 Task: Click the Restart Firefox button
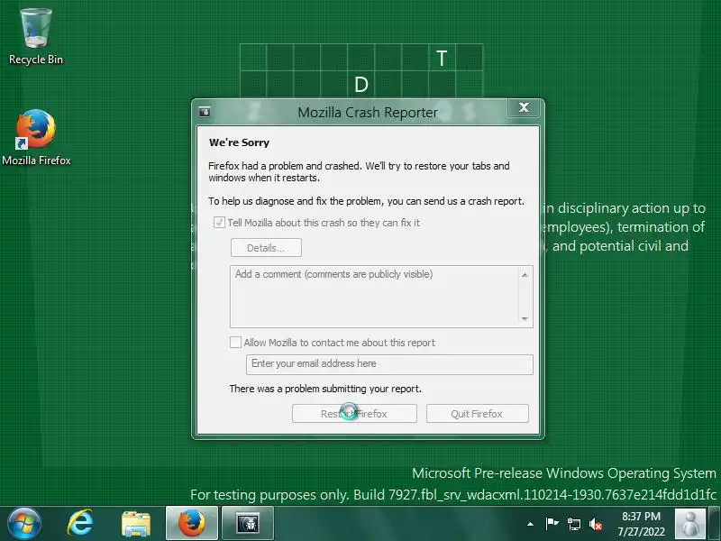[354, 414]
